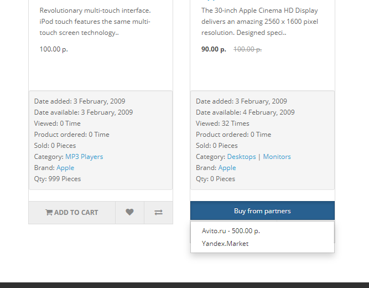Open Apple brand link for Cinema Display

coord(227,168)
